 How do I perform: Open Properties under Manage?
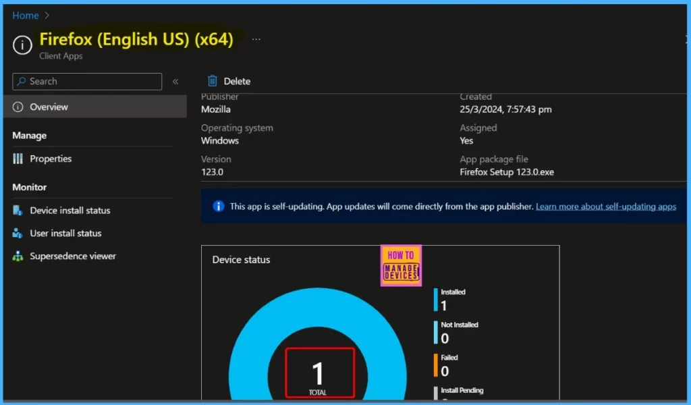coord(51,159)
